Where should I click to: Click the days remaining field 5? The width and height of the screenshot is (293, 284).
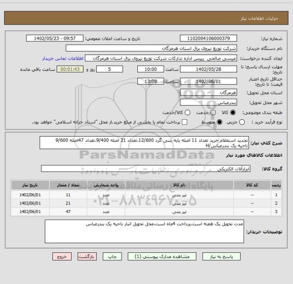(109, 69)
